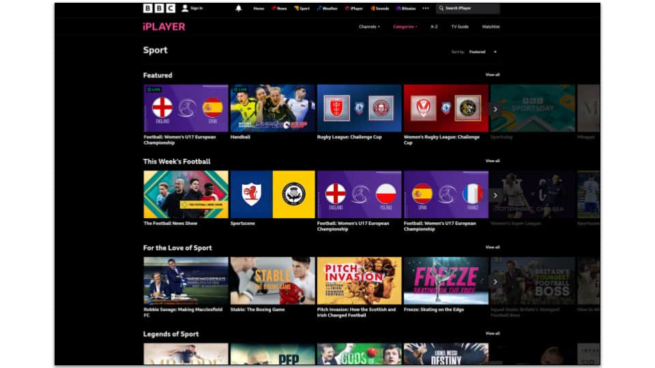Screen dimensions: 655x368
Task: Go to BBC Weather in top bar
Action: pyautogui.click(x=327, y=8)
